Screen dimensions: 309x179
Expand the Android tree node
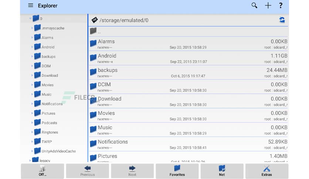(x=32, y=47)
